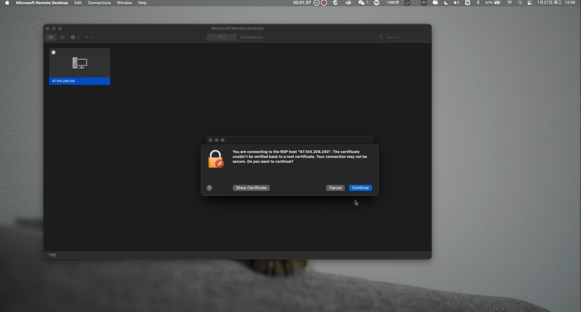Open the Apple menu
Screen dimensions: 581x312
point(7,3)
